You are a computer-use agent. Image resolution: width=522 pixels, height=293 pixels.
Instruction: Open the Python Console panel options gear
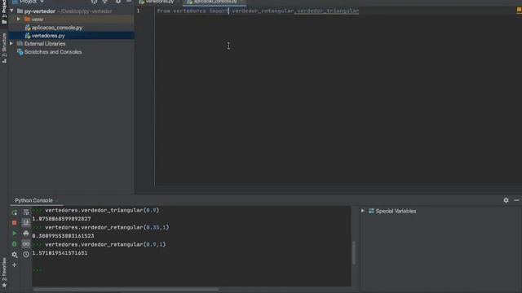[x=506, y=200]
